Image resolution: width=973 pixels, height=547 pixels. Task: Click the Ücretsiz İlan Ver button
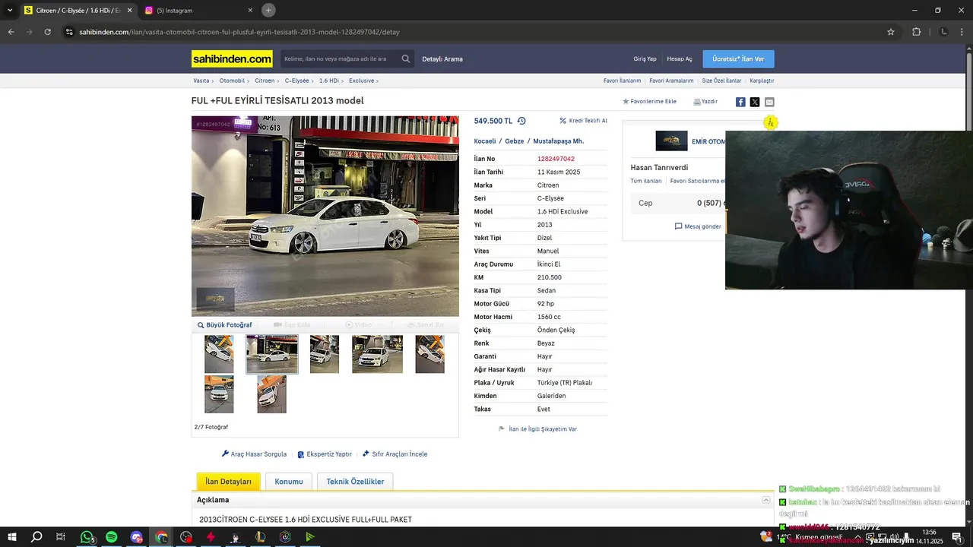738,58
